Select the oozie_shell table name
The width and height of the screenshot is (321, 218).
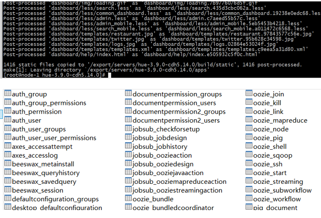(270, 147)
